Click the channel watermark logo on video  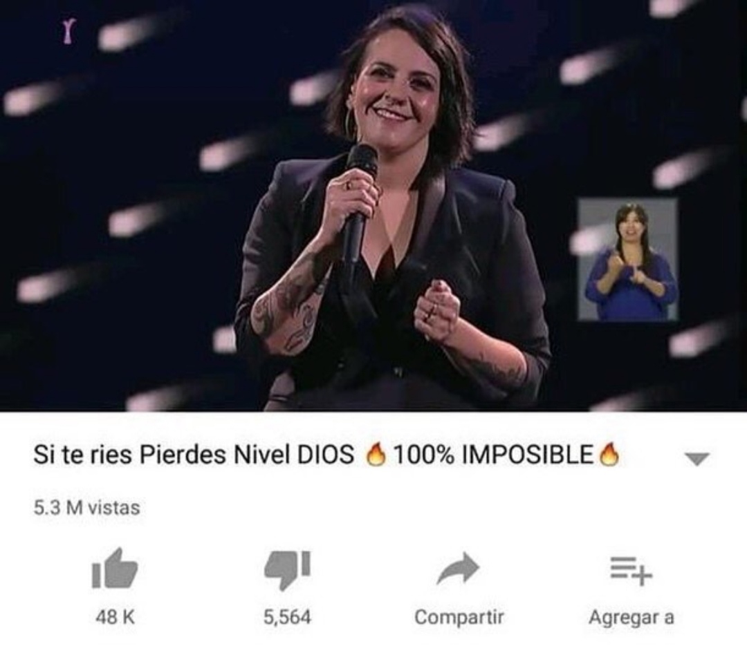68,33
